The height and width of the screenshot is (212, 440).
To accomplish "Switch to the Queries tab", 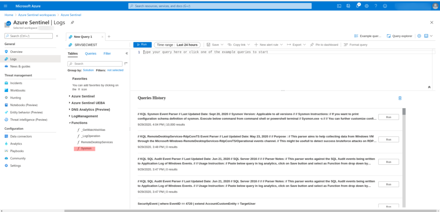I will (x=91, y=54).
